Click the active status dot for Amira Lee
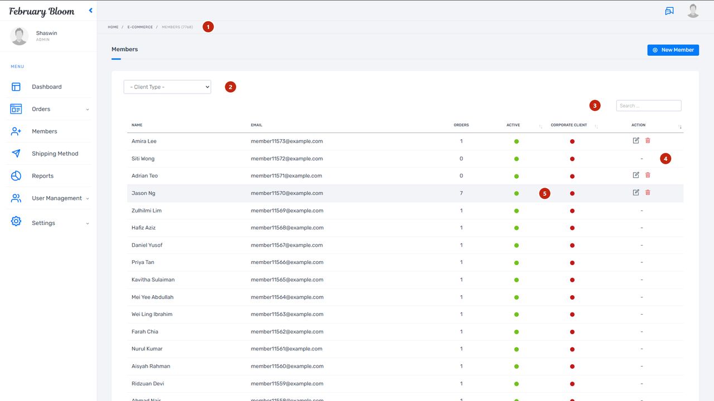This screenshot has width=714, height=401. [517, 141]
